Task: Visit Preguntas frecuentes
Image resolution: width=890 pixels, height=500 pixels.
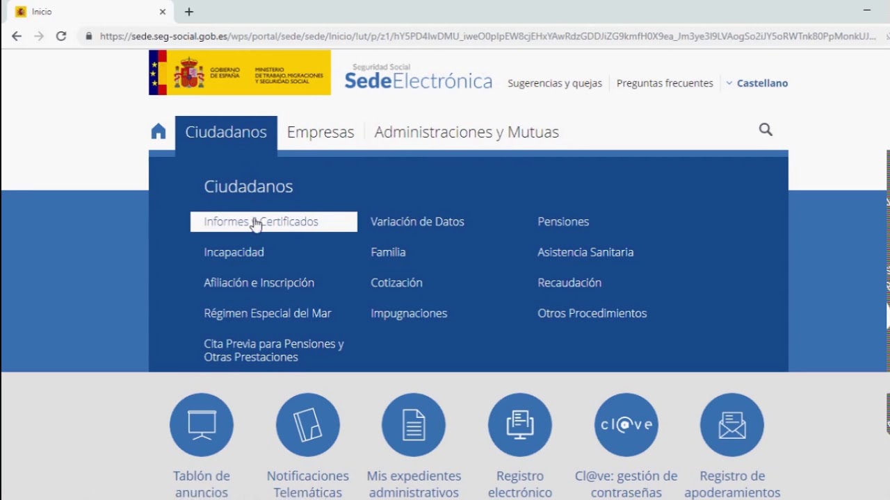Action: [664, 83]
